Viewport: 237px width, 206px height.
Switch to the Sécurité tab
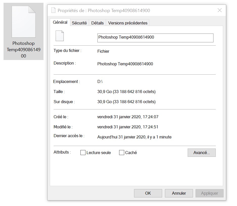[x=79, y=23]
